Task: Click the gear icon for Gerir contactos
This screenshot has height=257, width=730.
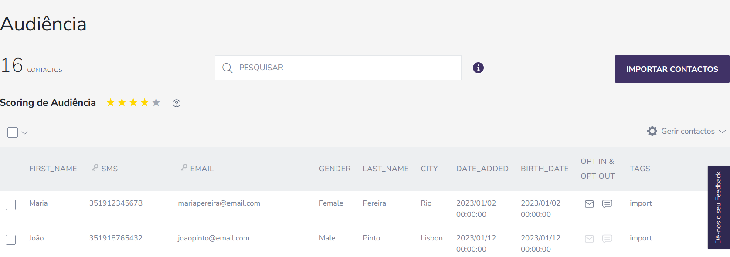Action: tap(652, 131)
